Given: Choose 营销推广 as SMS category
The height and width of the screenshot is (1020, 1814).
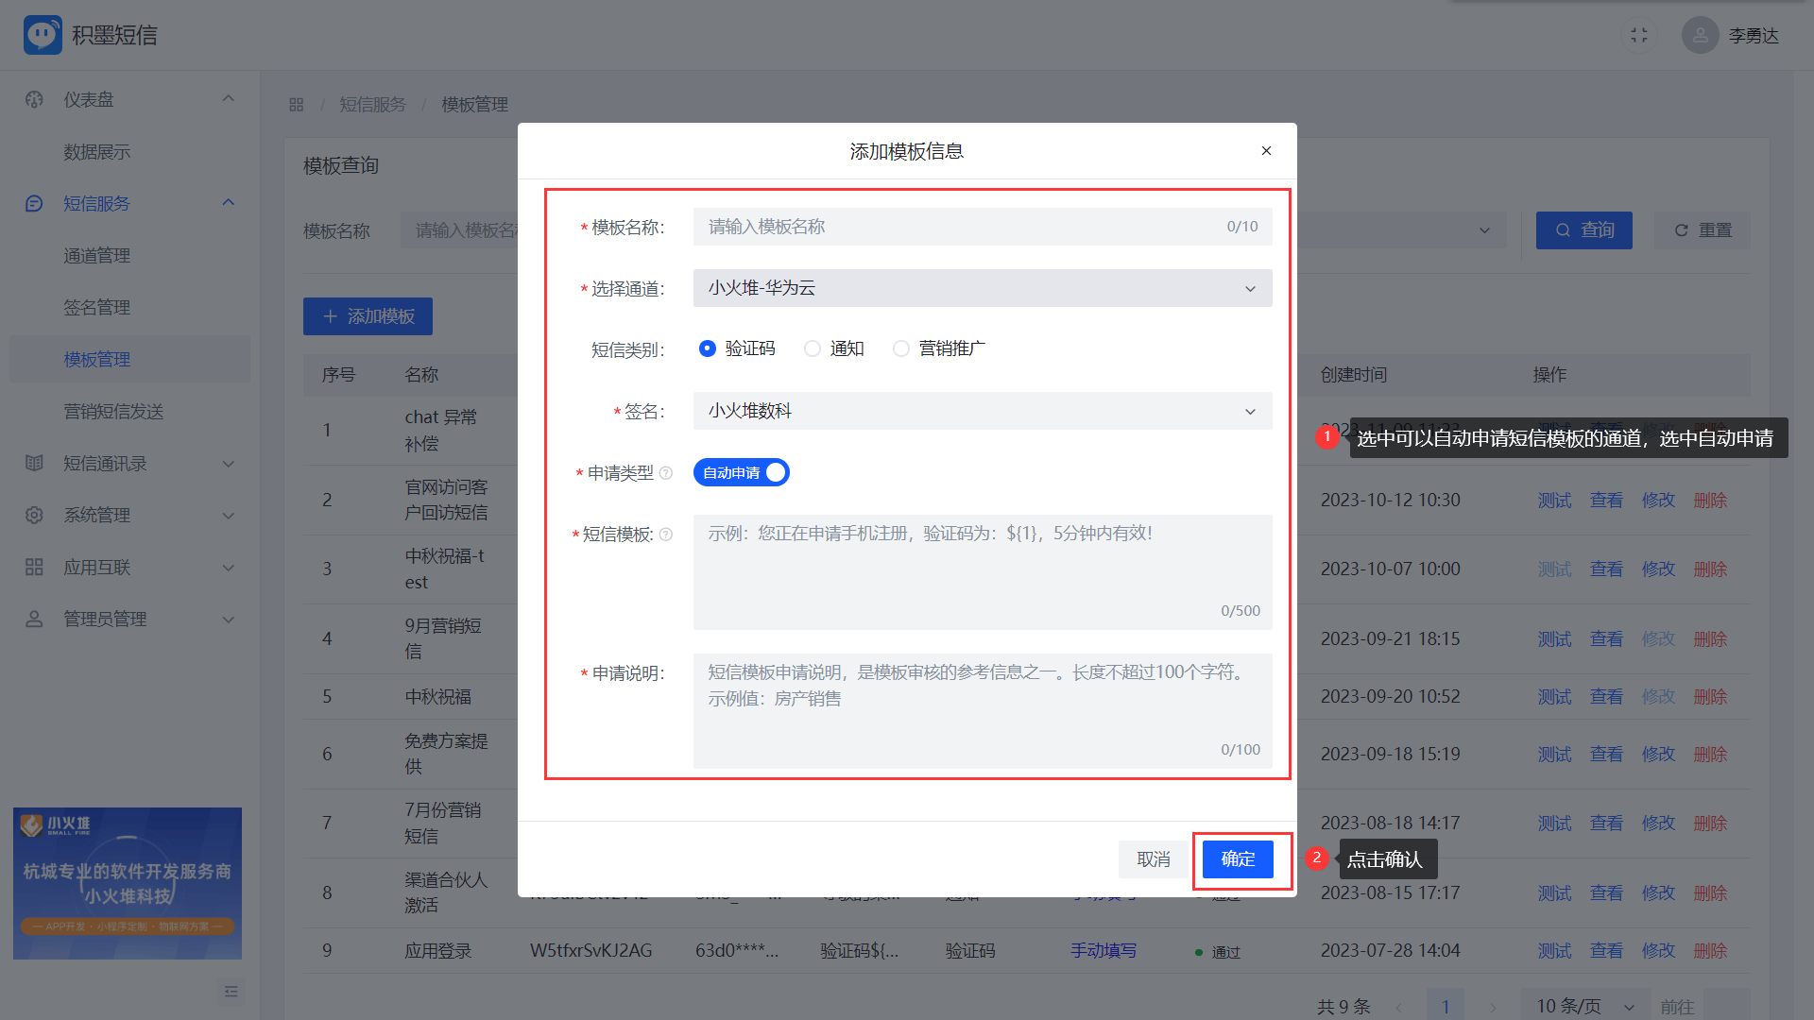Looking at the screenshot, I should point(901,348).
